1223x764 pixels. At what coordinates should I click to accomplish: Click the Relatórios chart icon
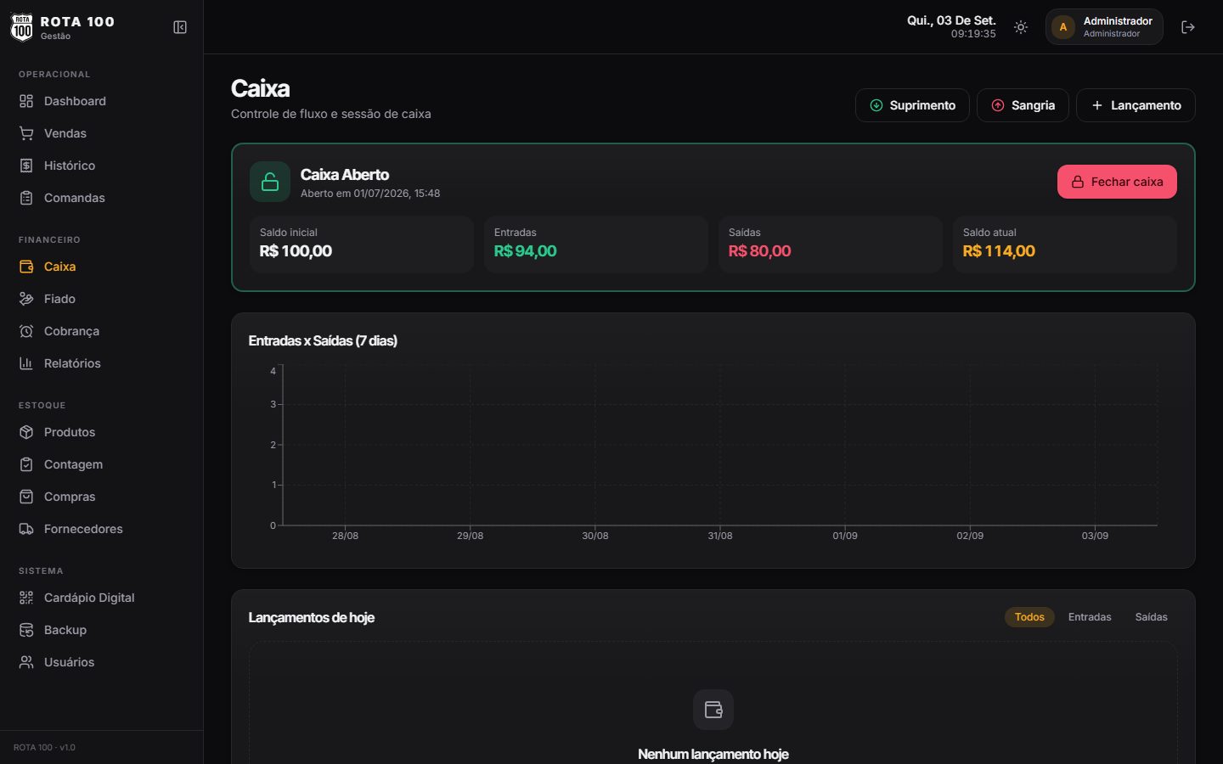(26, 363)
